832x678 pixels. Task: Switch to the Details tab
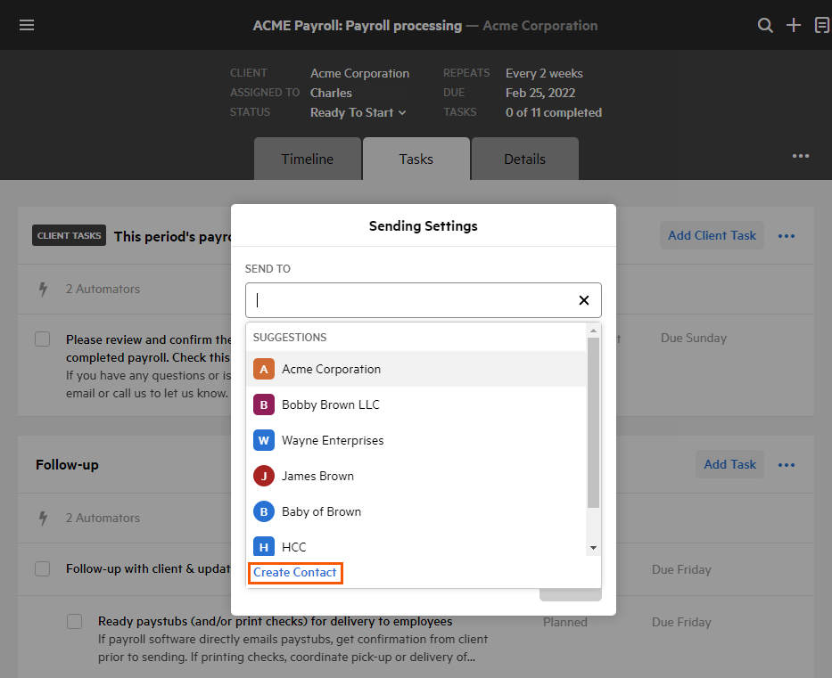pos(524,159)
